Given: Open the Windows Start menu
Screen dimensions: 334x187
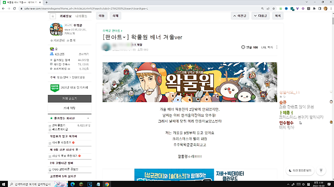Looking at the screenshot, I should [4, 184].
